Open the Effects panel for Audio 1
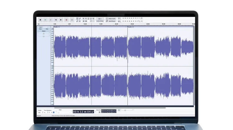The width and height of the screenshot is (233, 130). pyautogui.click(x=43, y=31)
